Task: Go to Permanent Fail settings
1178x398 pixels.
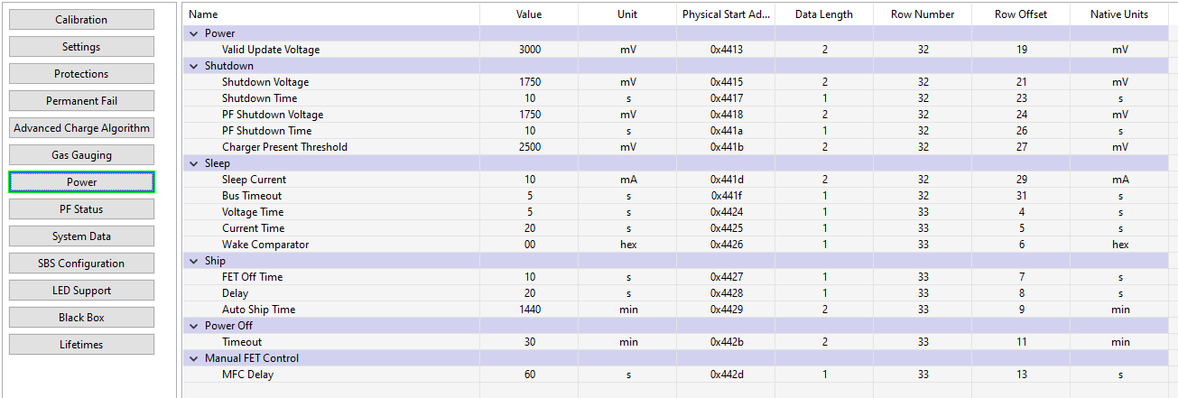Action: coord(81,101)
